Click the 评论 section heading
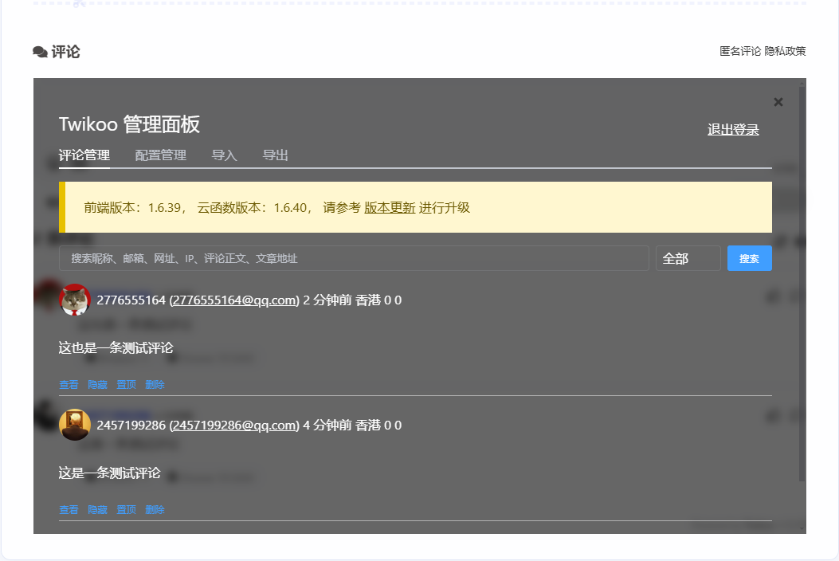This screenshot has width=839, height=561. (65, 52)
